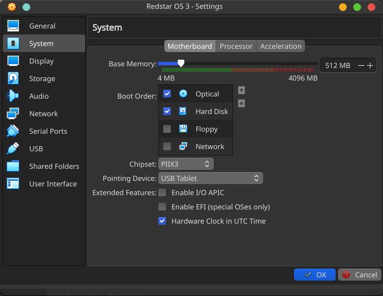Viewport: 383px width, 296px height.
Task: Switch to the Processor tab
Action: click(236, 46)
